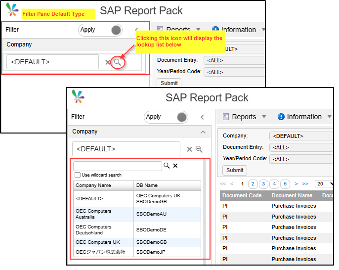Sort by Document Code column header

click(242, 196)
